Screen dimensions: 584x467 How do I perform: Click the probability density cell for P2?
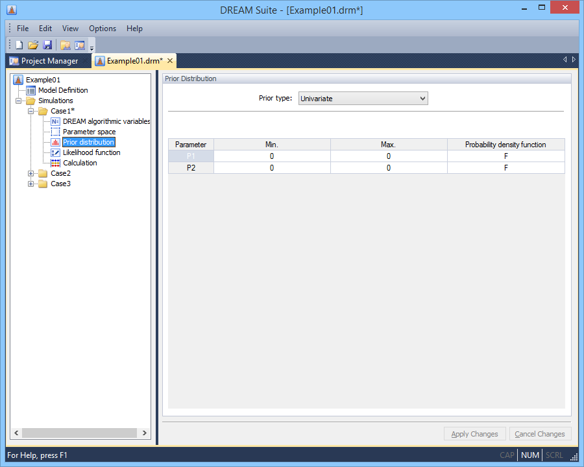tap(506, 168)
